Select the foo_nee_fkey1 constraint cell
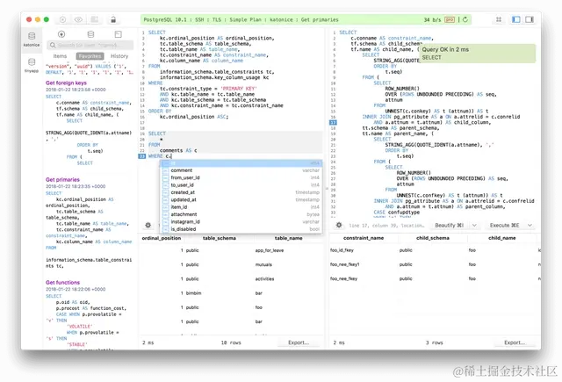The image size is (562, 382). [345, 265]
